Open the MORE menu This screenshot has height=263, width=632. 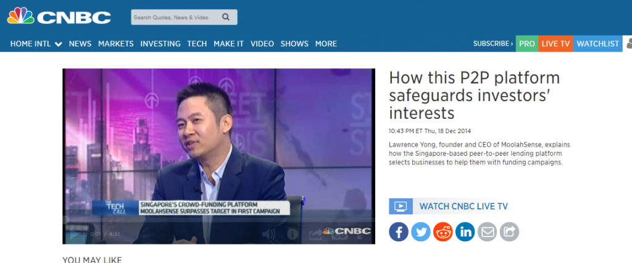[326, 44]
